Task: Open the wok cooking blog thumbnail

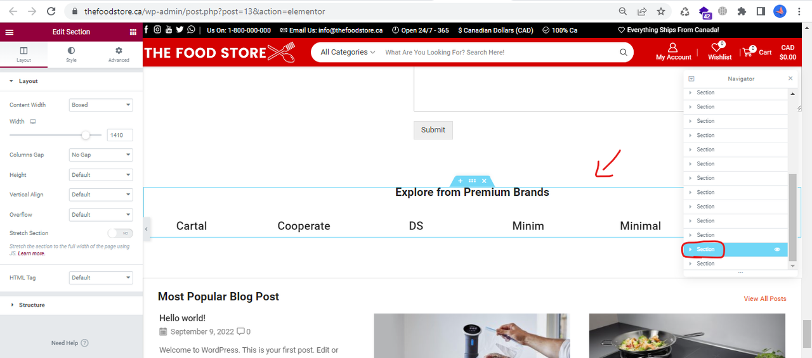Action: coord(687,336)
